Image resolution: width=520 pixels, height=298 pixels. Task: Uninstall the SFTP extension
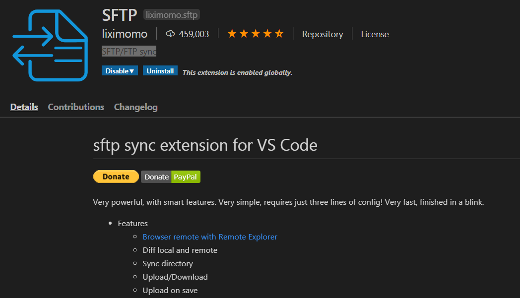(x=160, y=71)
